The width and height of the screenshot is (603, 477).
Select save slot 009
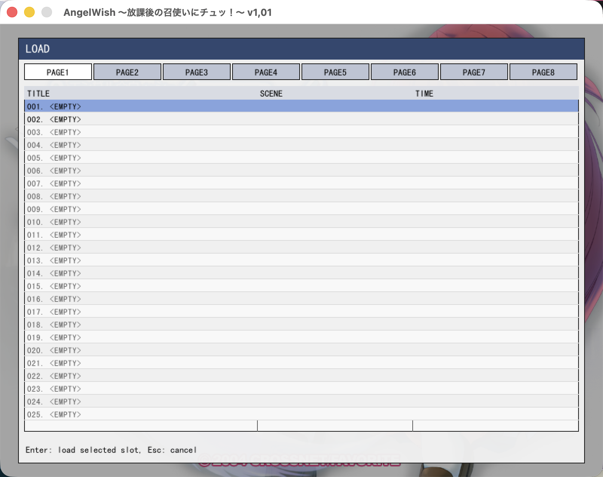[301, 209]
